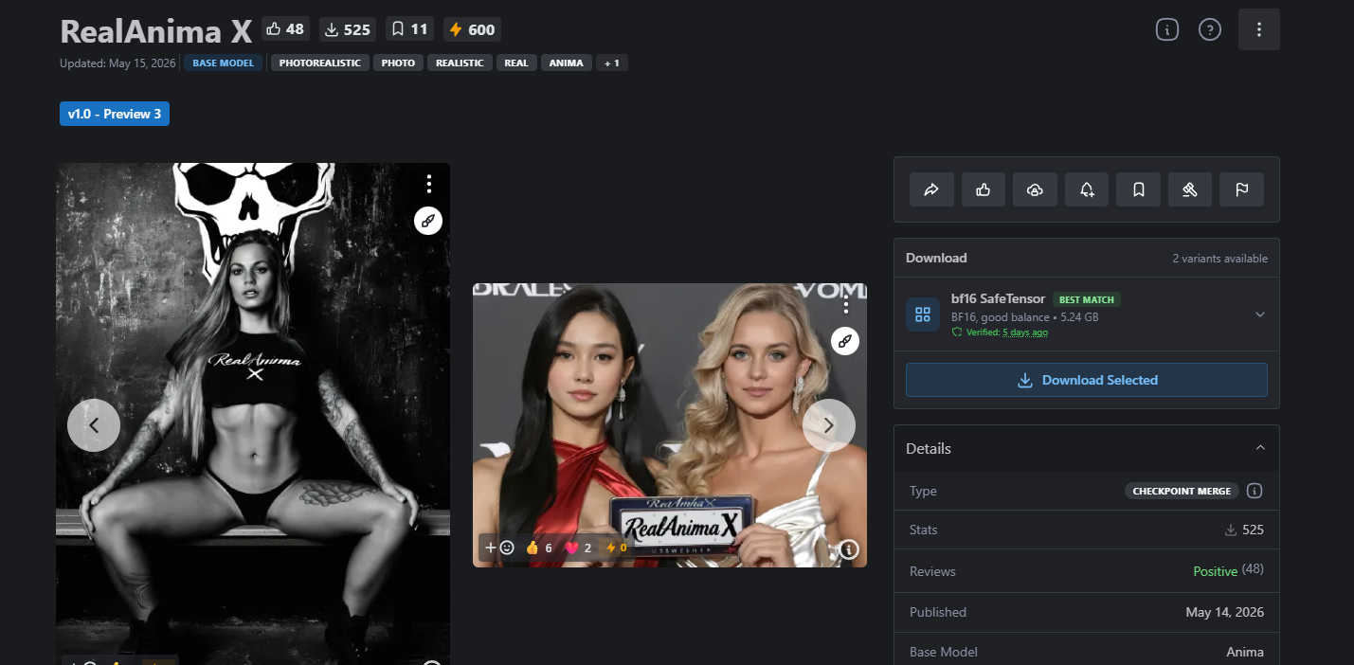
Task: Open the three-dot menu at top right
Action: pyautogui.click(x=1258, y=29)
